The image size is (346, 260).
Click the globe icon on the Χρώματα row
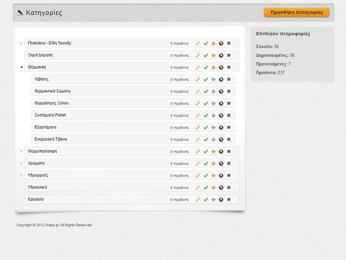(221, 163)
